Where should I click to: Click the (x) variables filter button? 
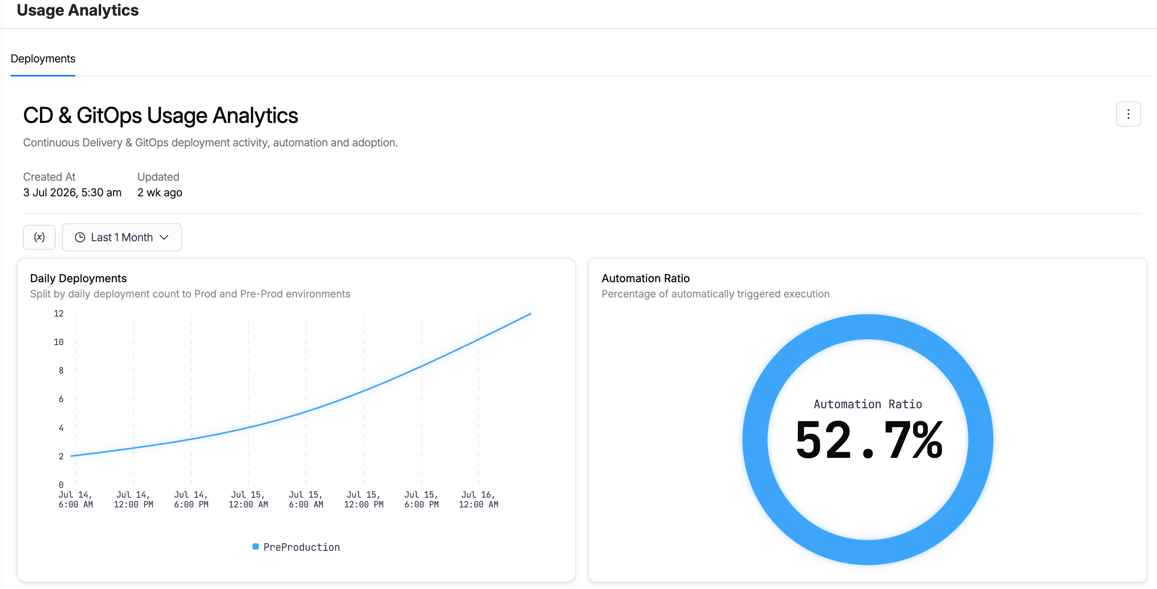pos(39,237)
